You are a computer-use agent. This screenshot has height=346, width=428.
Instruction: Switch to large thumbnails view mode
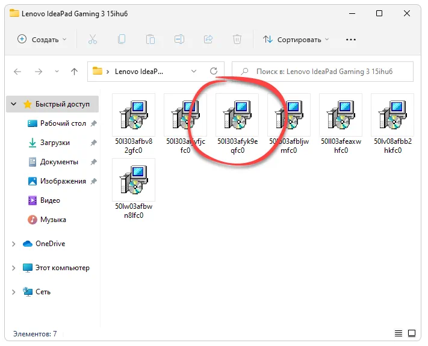click(x=412, y=333)
